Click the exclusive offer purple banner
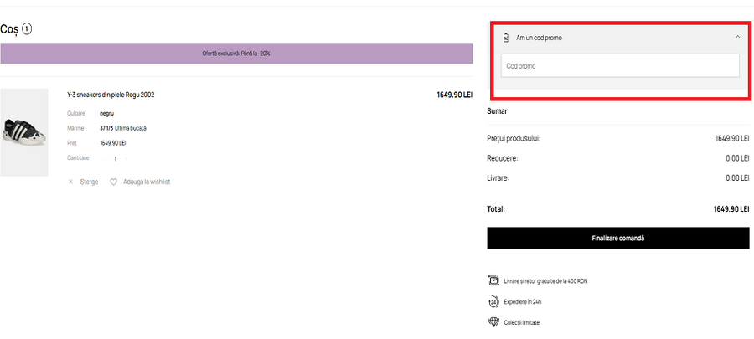754x339 pixels. point(236,53)
